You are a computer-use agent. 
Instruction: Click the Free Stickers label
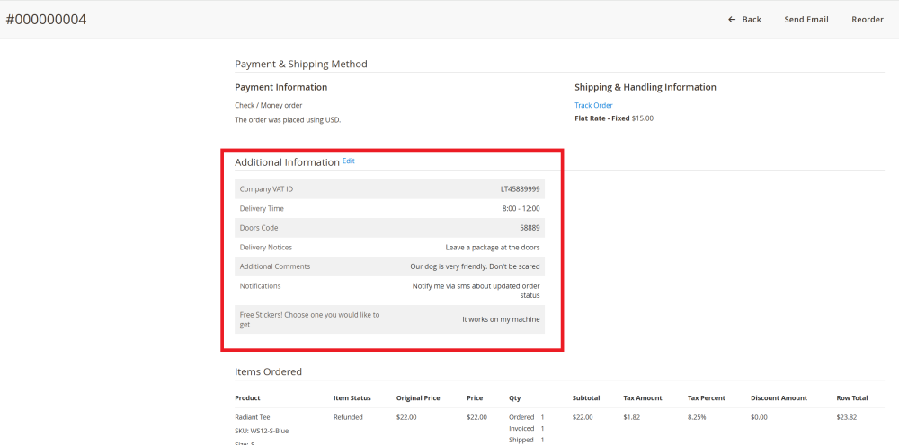point(309,319)
